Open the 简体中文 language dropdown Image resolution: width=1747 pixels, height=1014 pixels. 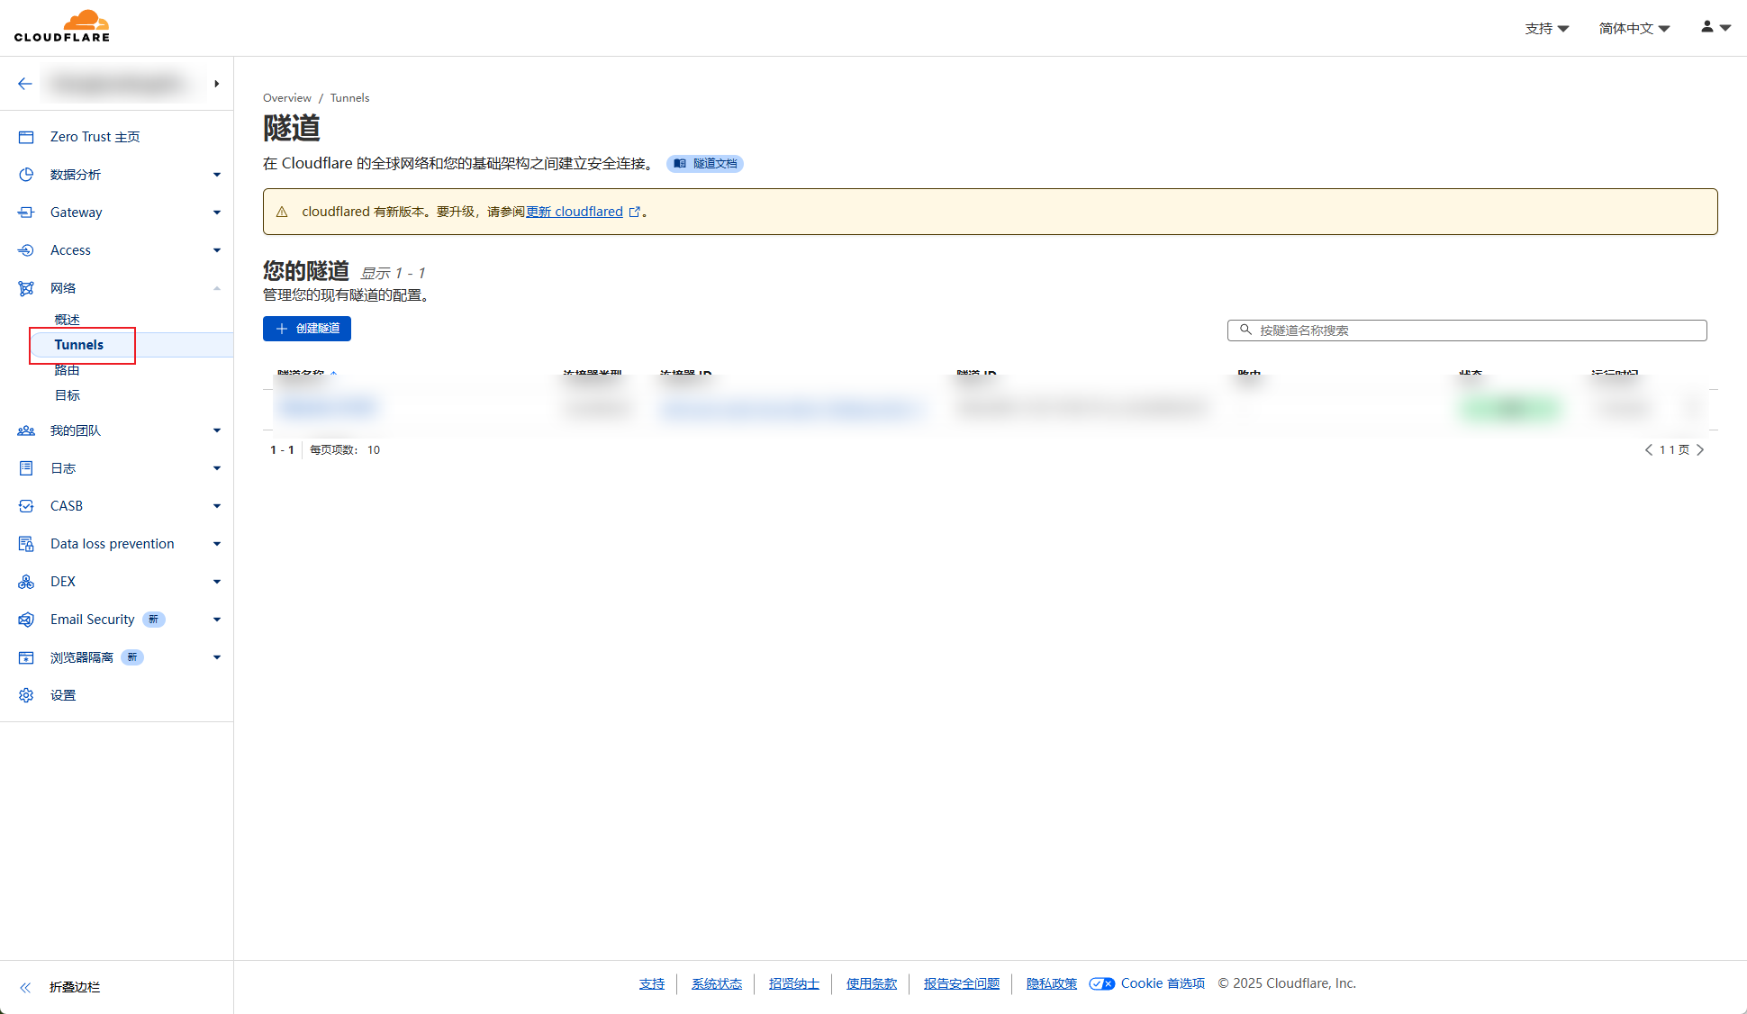[1634, 29]
